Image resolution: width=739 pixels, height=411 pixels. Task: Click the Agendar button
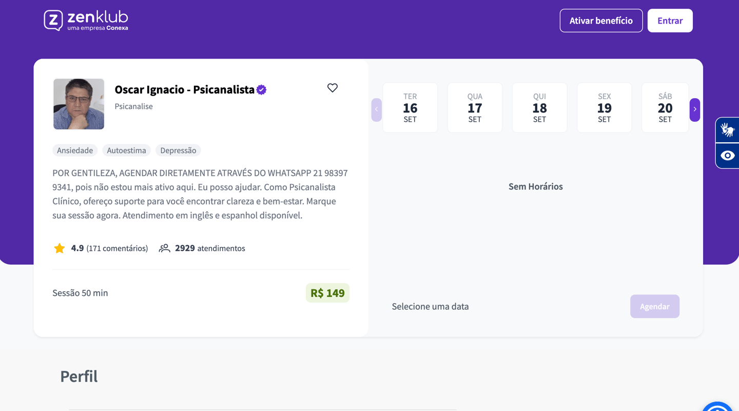coord(654,306)
